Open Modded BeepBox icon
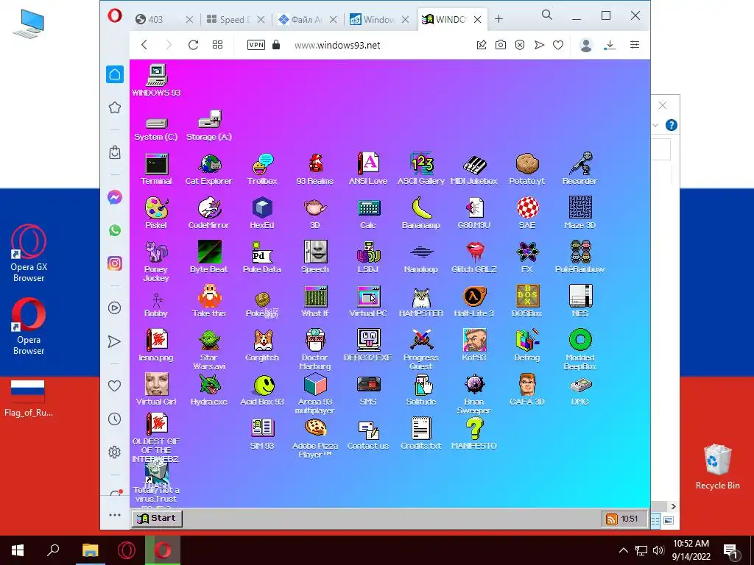 point(580,341)
